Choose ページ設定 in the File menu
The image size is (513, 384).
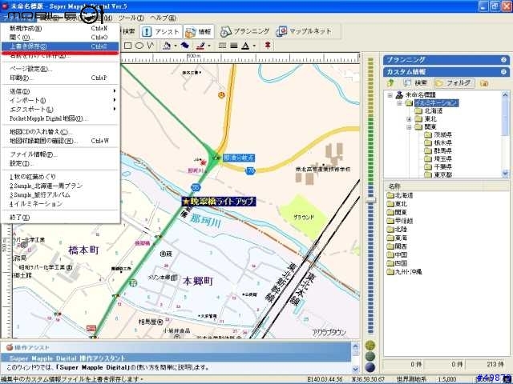(60, 69)
